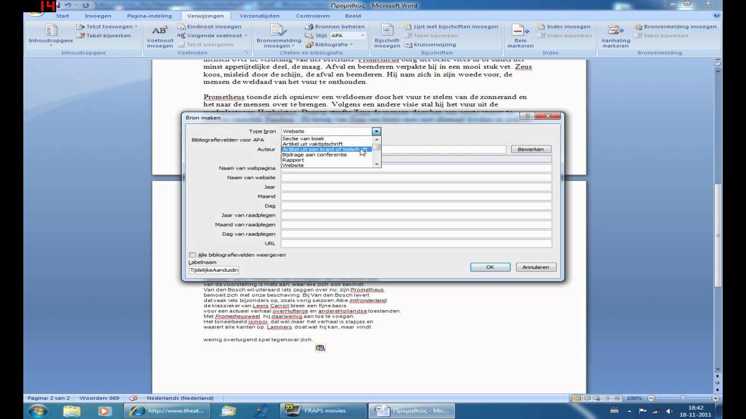Open Windows Explorer from the taskbar

(x=72, y=411)
